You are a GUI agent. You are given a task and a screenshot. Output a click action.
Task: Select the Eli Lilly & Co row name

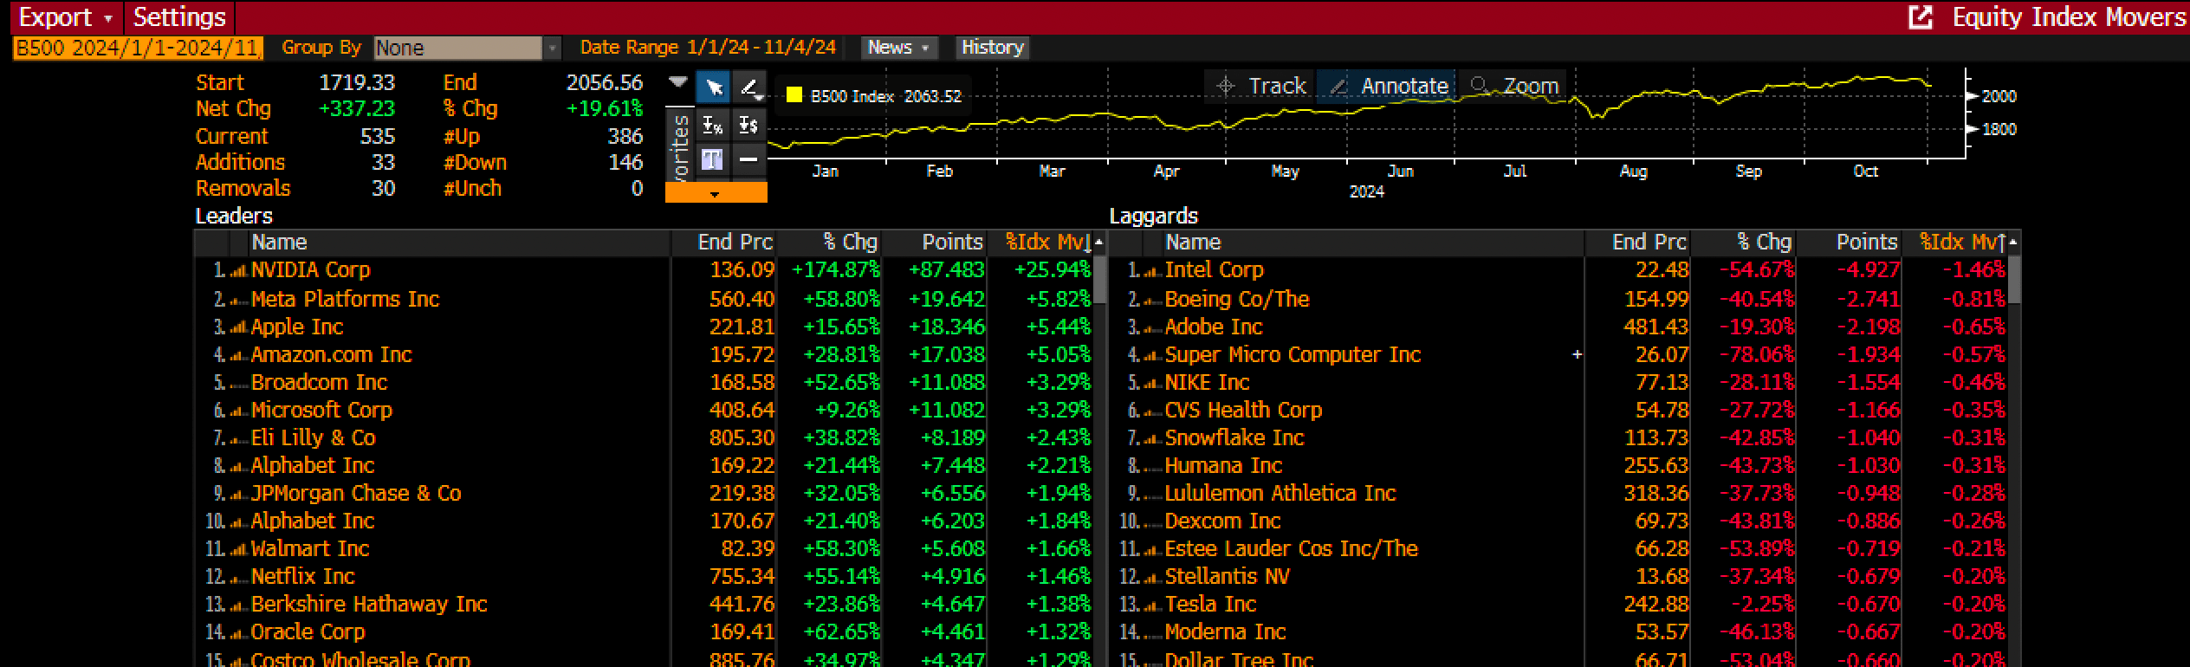pyautogui.click(x=313, y=437)
